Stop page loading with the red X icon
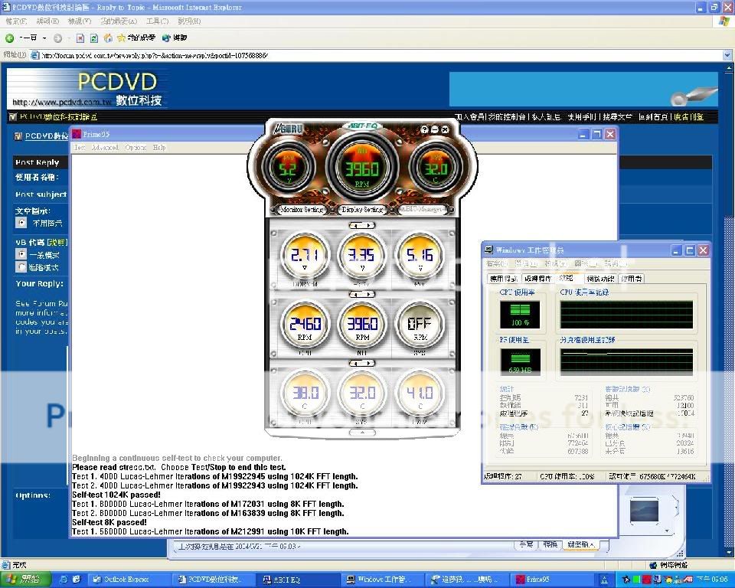Screen dimensions: 735x588 click(80, 38)
